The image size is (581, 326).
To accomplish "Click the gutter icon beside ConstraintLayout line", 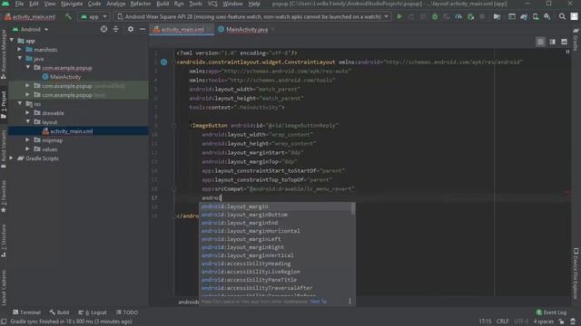I will pos(163,62).
